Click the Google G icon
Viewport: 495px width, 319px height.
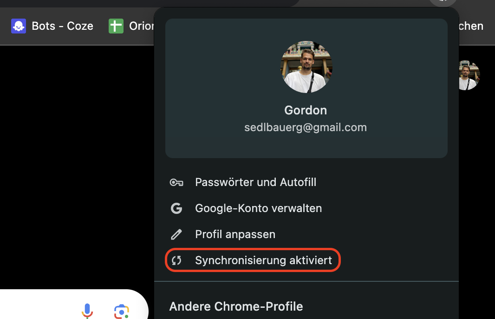click(x=176, y=208)
